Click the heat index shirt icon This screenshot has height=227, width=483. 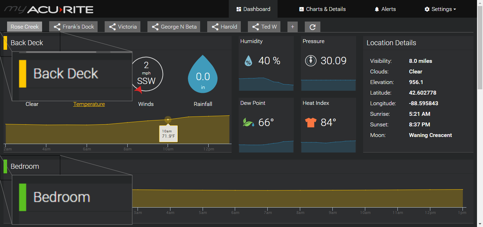pos(310,123)
